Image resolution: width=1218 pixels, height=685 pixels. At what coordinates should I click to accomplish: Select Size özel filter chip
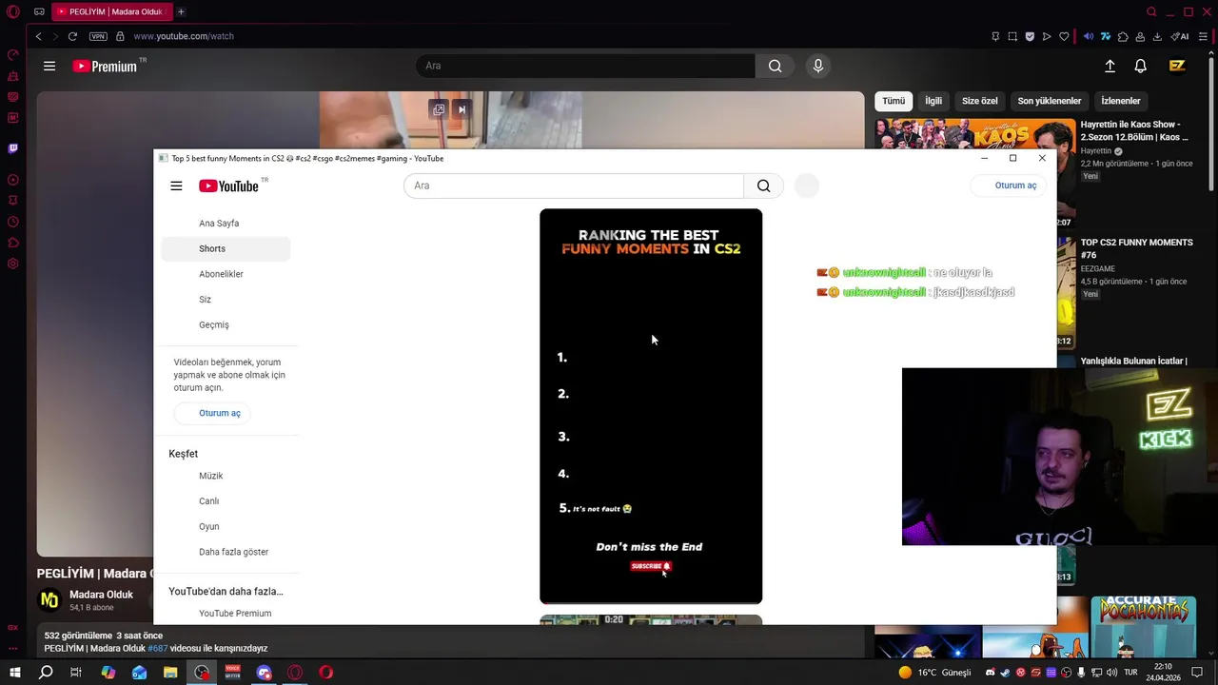[979, 101]
